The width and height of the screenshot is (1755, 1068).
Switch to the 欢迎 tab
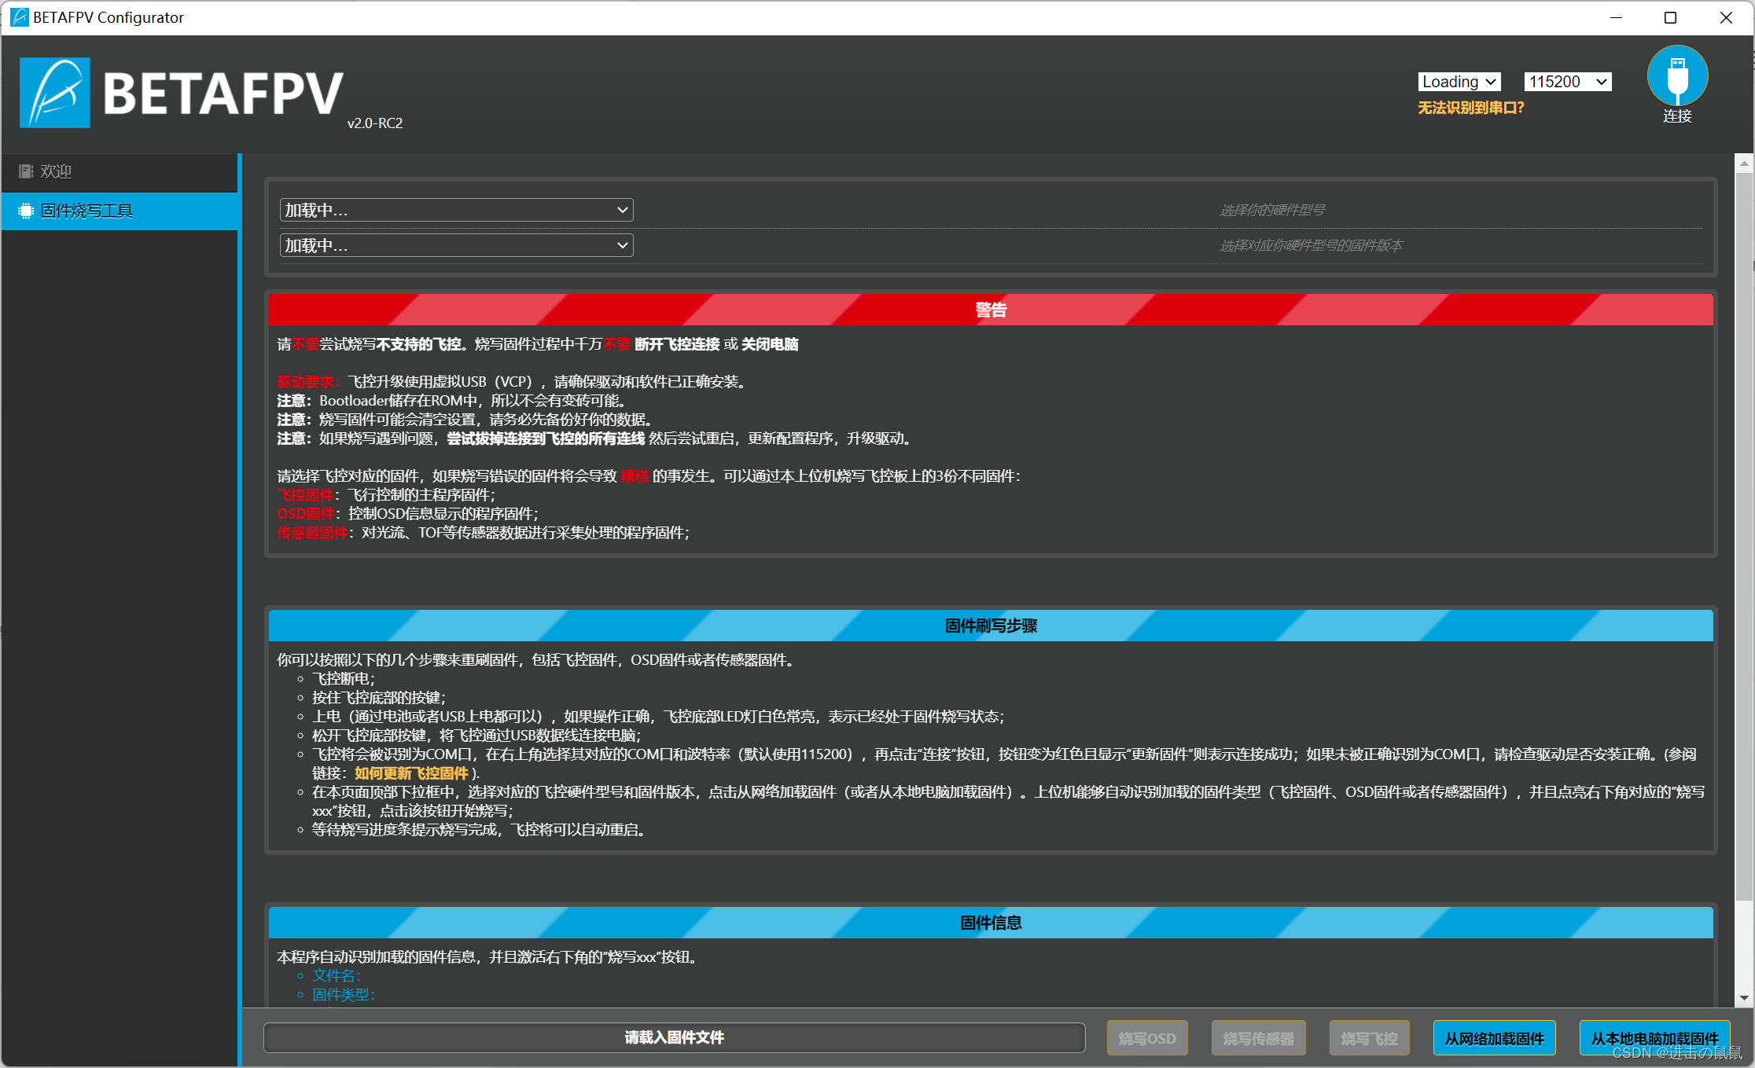(55, 171)
